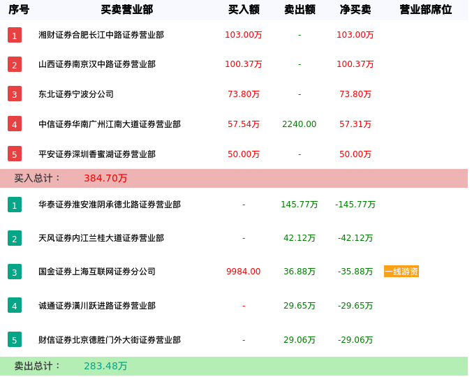Open 湘财证券合肥长江中路证券营业部 link
This screenshot has width=472, height=377.
click(x=101, y=35)
